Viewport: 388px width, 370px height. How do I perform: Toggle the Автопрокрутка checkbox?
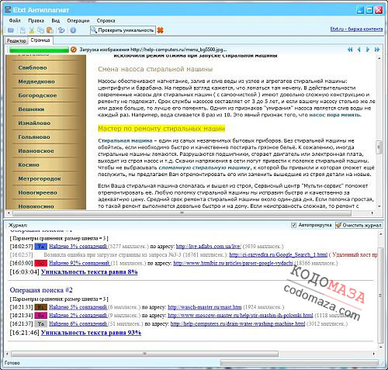tap(293, 225)
